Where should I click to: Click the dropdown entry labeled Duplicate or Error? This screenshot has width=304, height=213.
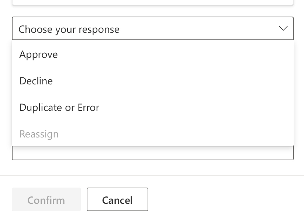(59, 107)
